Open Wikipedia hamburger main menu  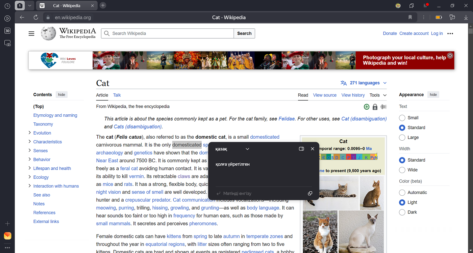[31, 33]
